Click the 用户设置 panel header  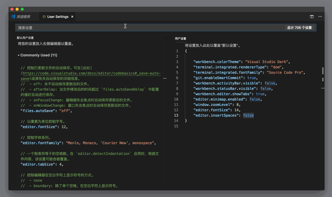181,39
